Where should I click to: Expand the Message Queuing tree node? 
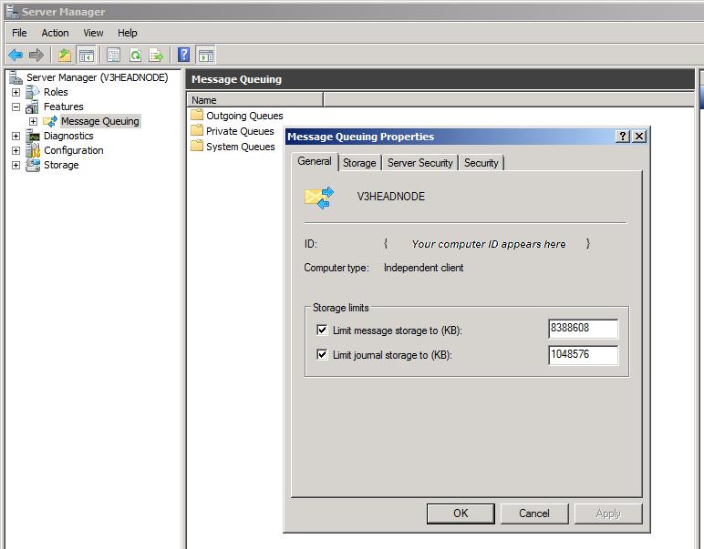pos(33,121)
